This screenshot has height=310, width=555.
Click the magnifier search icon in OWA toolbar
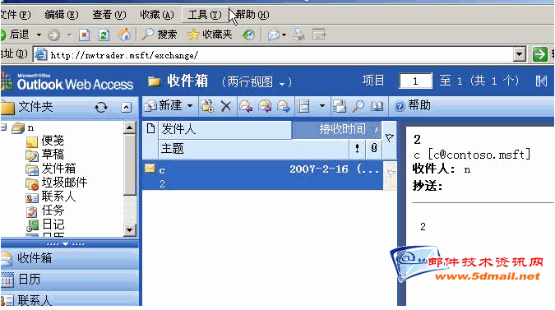pyautogui.click(x=358, y=106)
